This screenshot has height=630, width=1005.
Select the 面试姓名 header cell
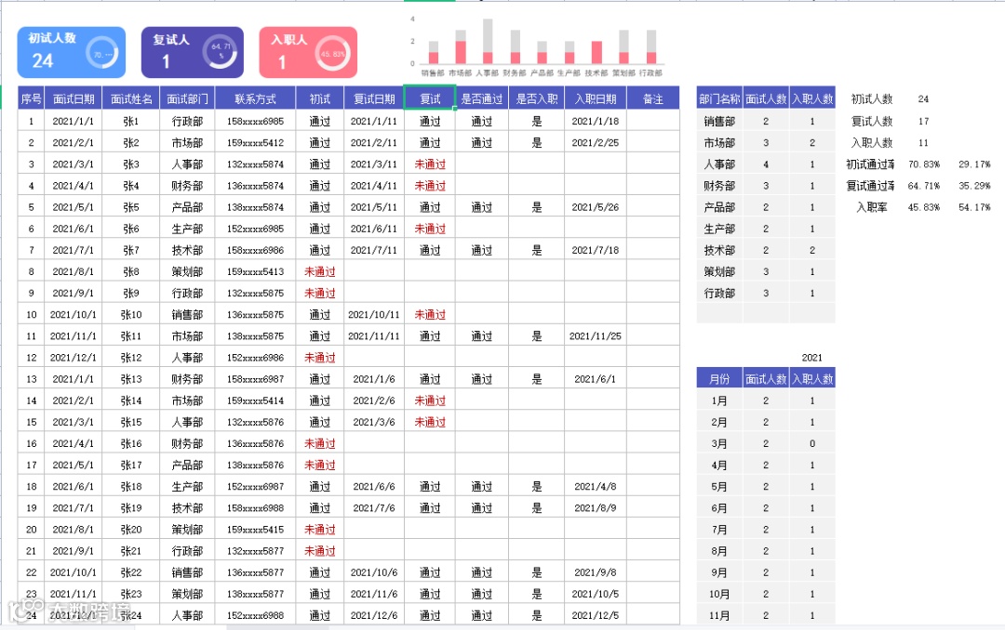(x=131, y=98)
